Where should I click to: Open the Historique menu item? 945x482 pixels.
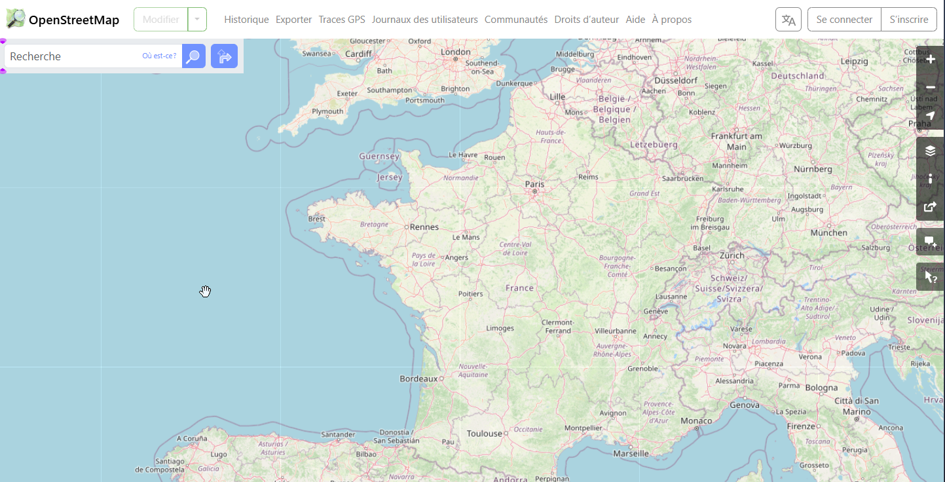click(x=246, y=20)
